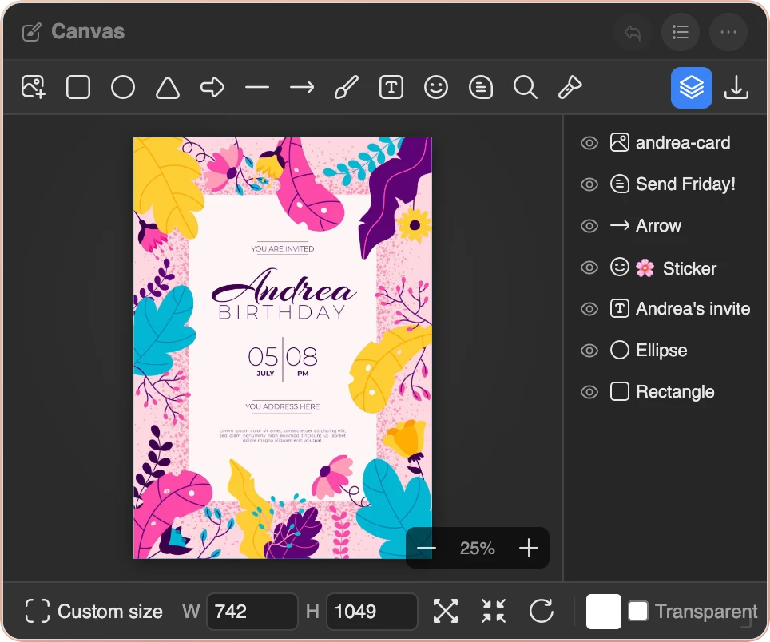Hide the Rectangle layer
Viewport: 770px width, 642px height.
click(589, 392)
